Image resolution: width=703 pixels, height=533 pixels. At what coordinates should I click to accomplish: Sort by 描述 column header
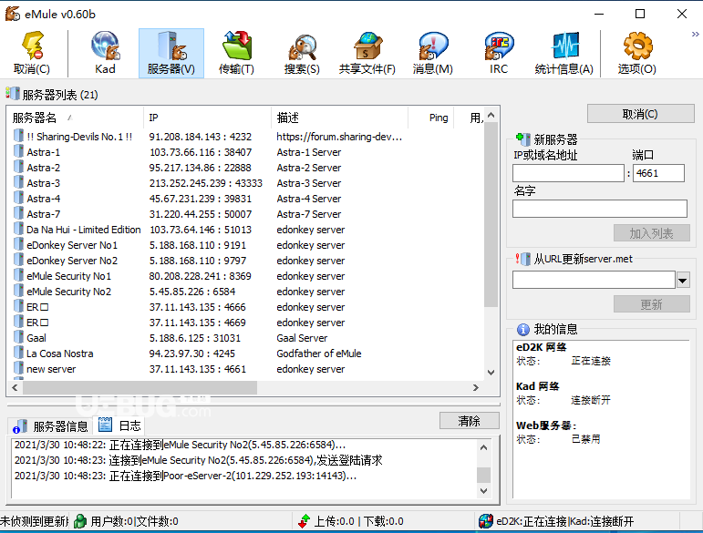[x=339, y=118]
